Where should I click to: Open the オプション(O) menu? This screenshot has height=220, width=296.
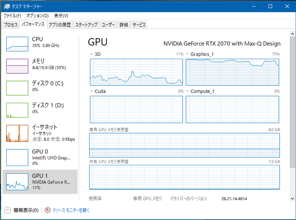tap(38, 16)
